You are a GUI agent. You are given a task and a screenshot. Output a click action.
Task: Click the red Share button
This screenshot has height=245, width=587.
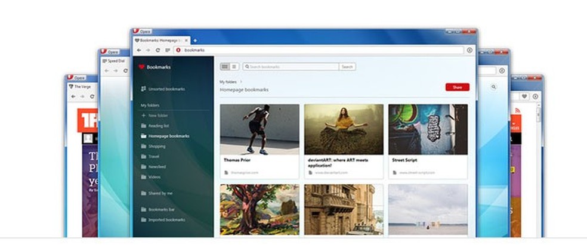(457, 87)
